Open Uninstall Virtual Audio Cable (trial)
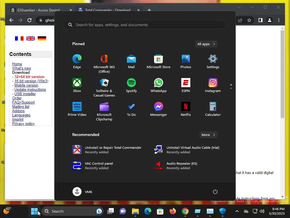The height and width of the screenshot is (218, 290). click(187, 150)
